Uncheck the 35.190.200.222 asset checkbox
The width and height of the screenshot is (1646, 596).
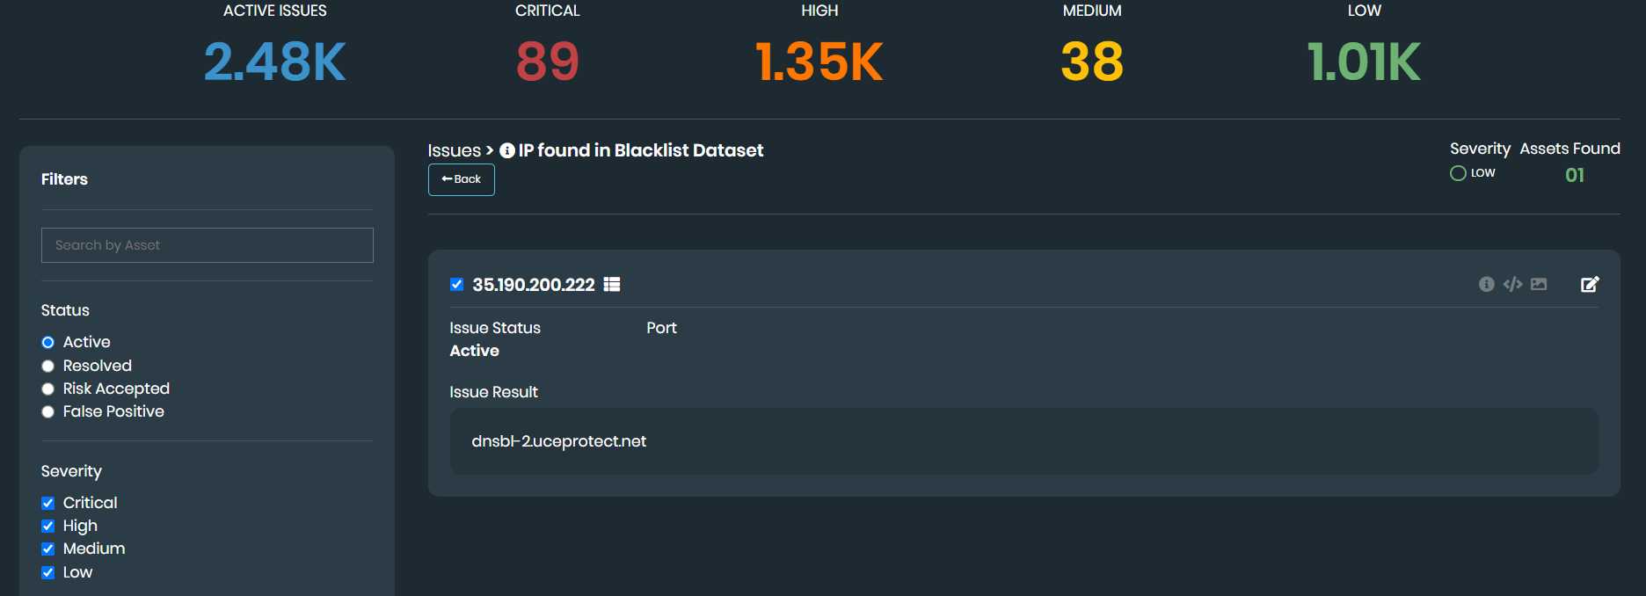pyautogui.click(x=457, y=284)
